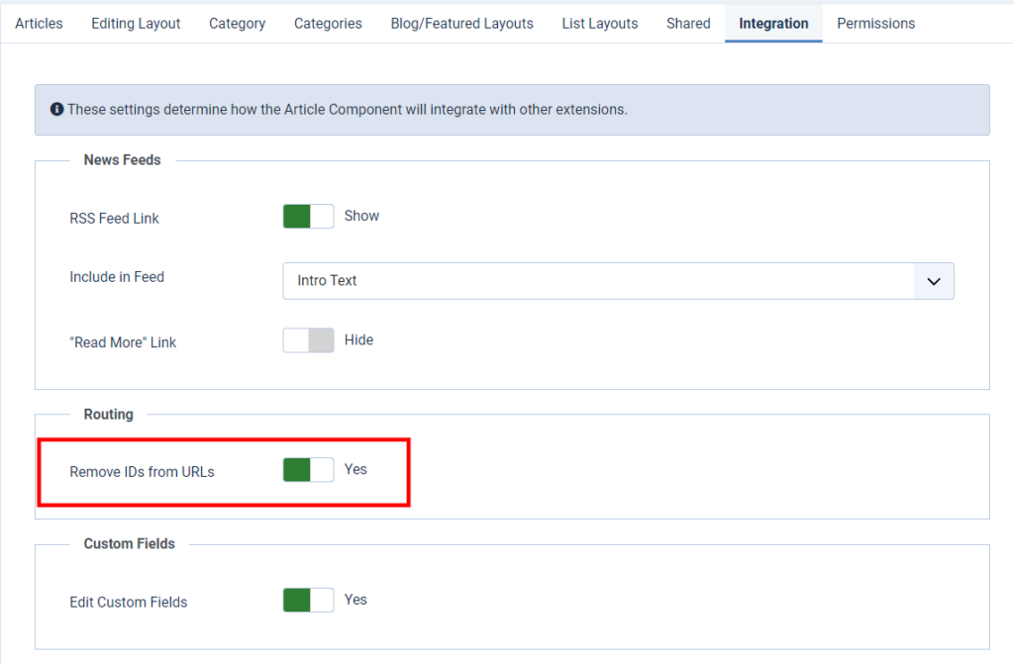Open the Permissions tab
The width and height of the screenshot is (1014, 663).
[875, 23]
